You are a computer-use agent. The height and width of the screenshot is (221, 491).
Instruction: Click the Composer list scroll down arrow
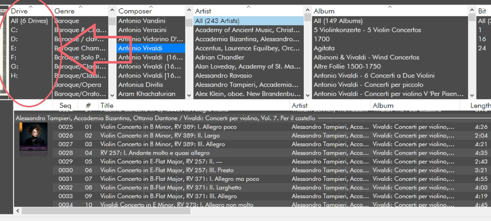click(189, 95)
